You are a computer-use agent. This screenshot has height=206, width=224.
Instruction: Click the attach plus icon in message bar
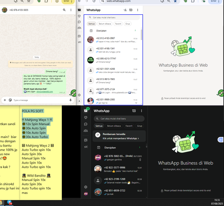pos(5,100)
